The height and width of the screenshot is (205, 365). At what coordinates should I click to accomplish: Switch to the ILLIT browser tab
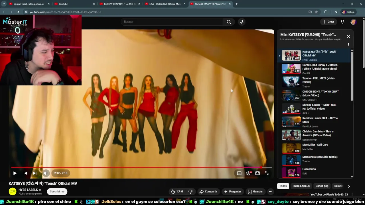[120, 4]
